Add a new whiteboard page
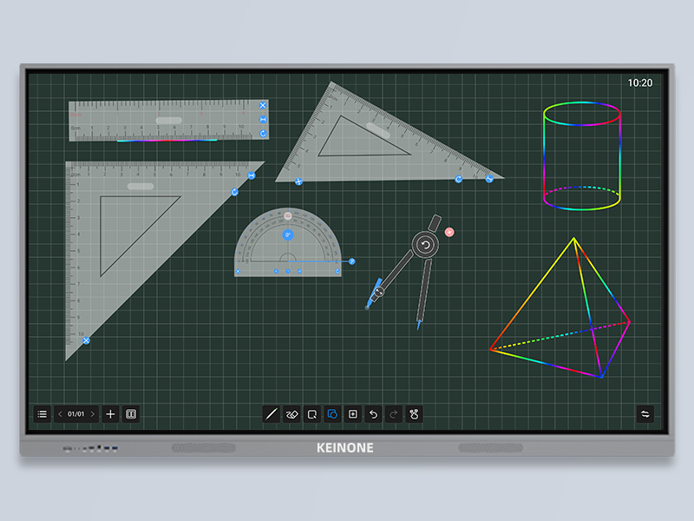694x521 pixels. point(110,414)
